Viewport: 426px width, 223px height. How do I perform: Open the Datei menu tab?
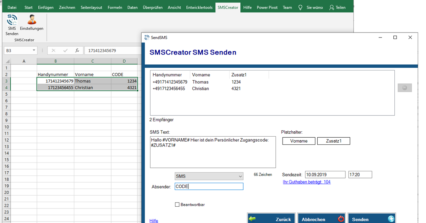coord(12,7)
